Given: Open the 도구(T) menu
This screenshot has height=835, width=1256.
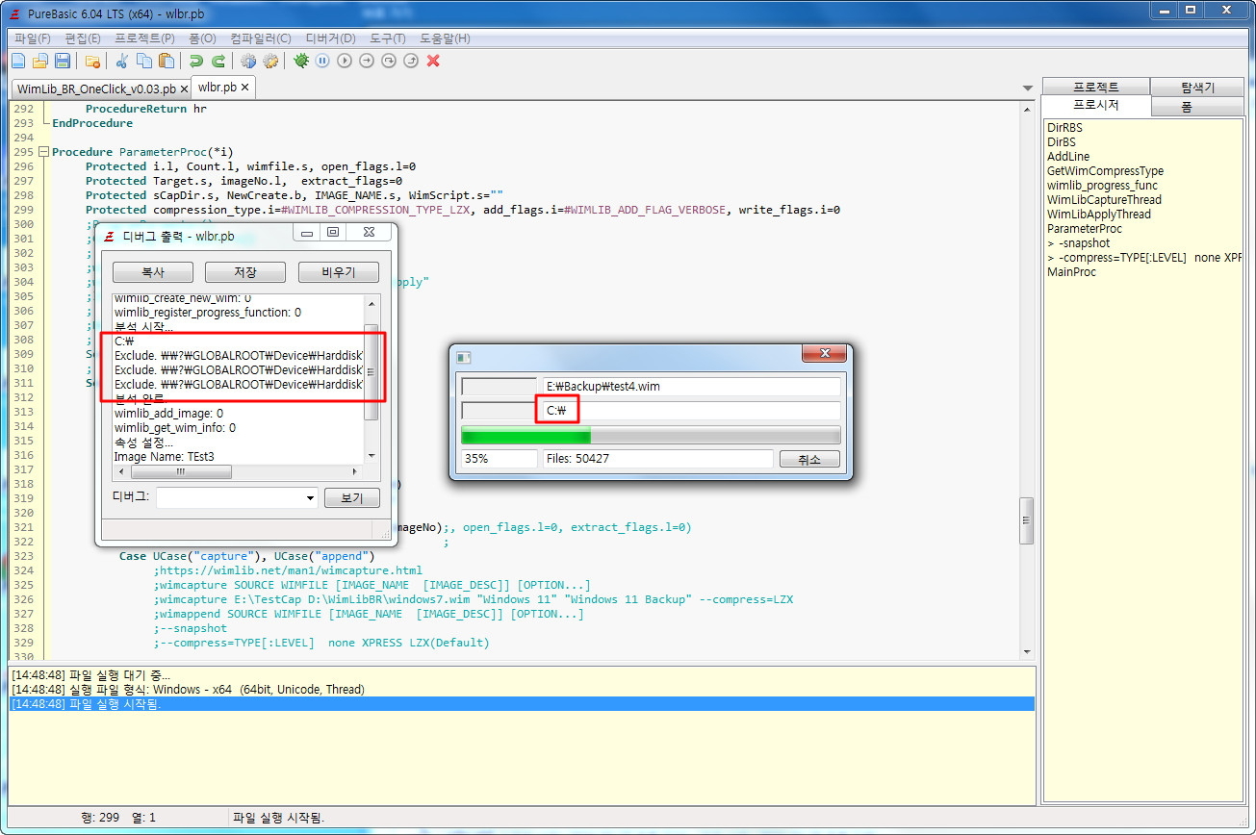Looking at the screenshot, I should [x=387, y=38].
